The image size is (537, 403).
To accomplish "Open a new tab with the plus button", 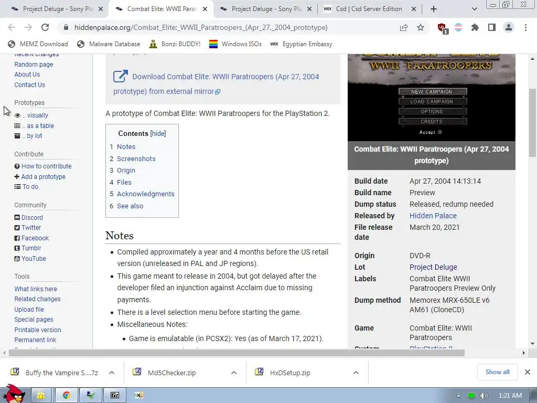I will click(434, 9).
